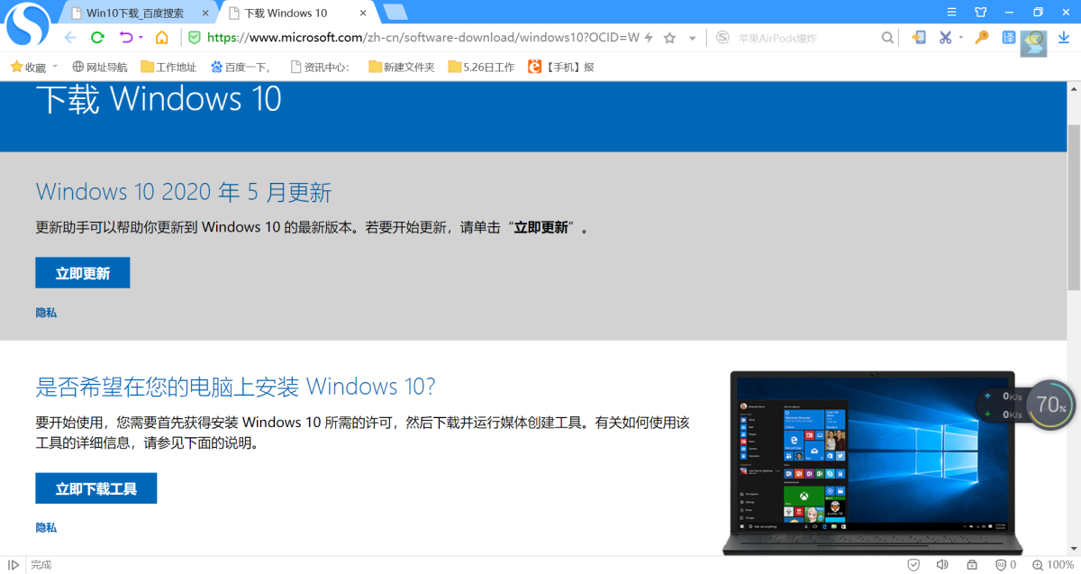Open the dropdown next to scissors tool
1081x574 pixels.
961,38
